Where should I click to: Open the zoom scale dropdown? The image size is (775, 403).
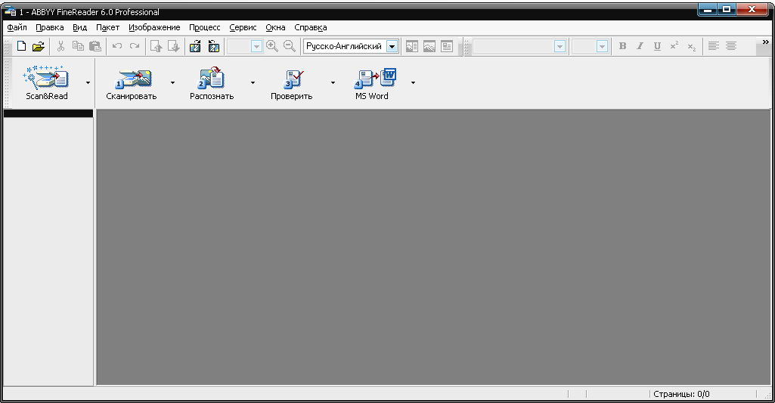(256, 46)
